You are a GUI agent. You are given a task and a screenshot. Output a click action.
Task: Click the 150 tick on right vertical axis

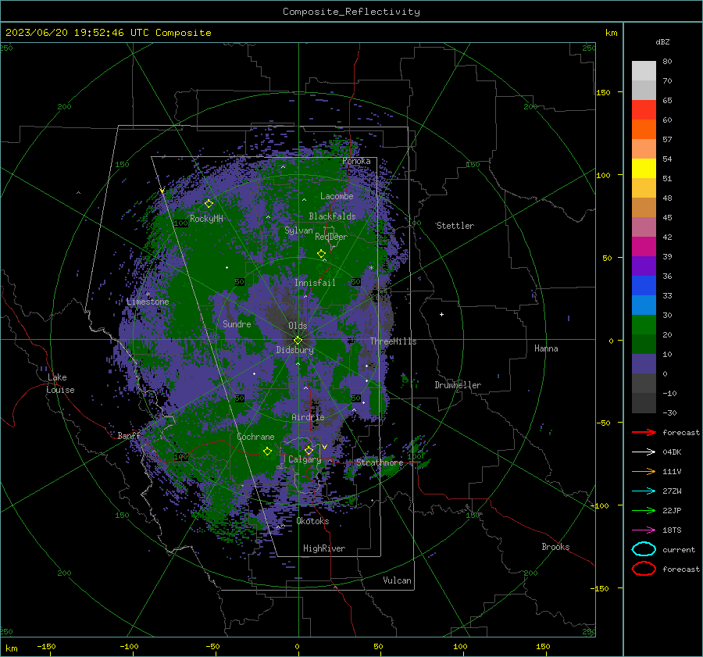click(x=604, y=92)
